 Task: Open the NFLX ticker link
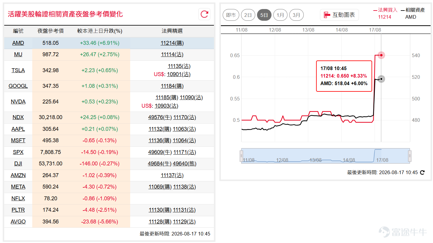pyautogui.click(x=18, y=198)
